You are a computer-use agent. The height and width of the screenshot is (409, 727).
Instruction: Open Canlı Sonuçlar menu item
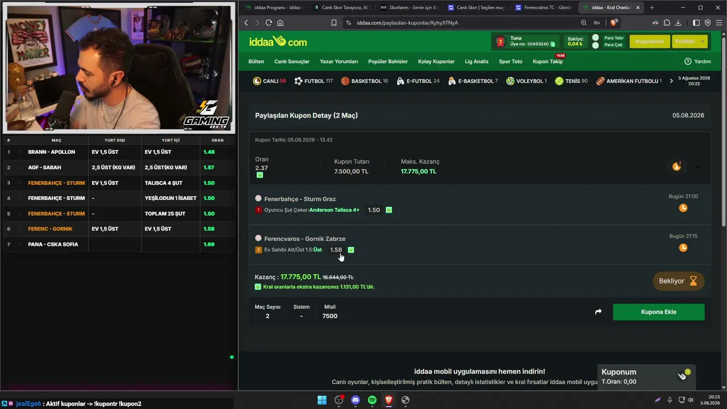[x=292, y=61]
